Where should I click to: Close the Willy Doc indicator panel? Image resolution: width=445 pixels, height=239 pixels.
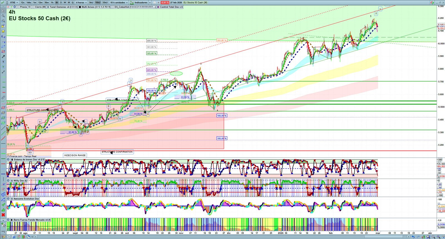click(8, 181)
